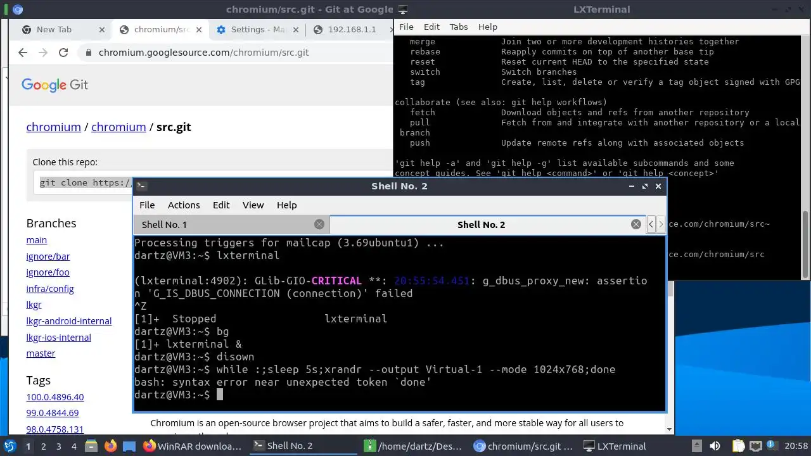
Task: Click Chrome back navigation arrow
Action: click(x=23, y=53)
